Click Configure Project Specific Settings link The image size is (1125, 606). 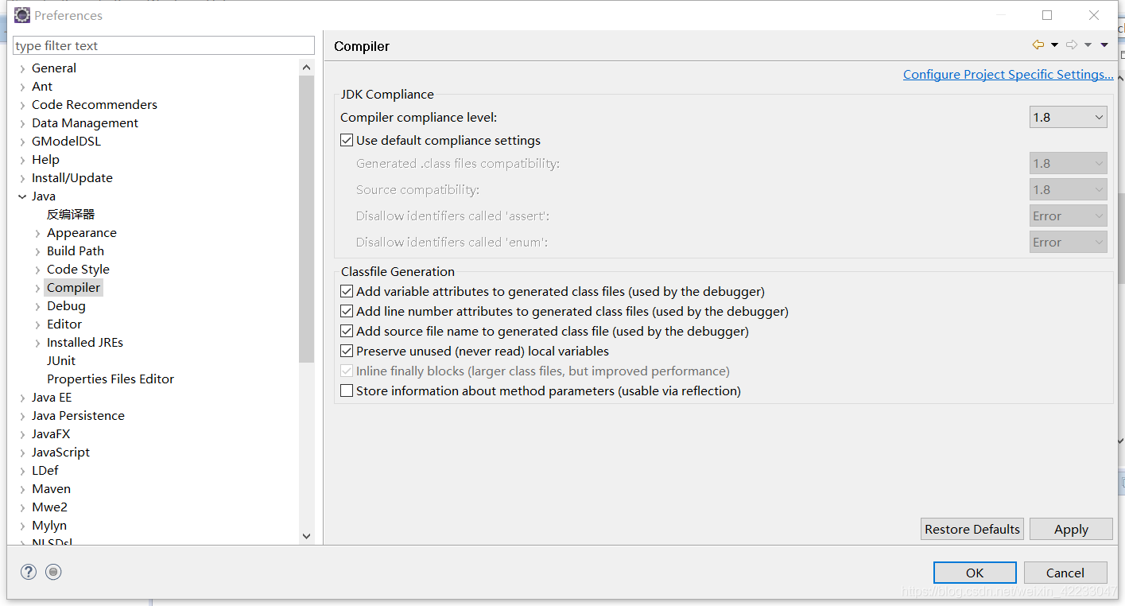coord(1008,74)
